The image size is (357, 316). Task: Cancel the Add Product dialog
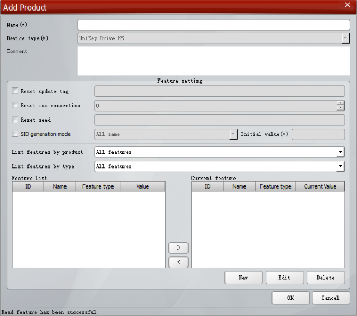[331, 298]
